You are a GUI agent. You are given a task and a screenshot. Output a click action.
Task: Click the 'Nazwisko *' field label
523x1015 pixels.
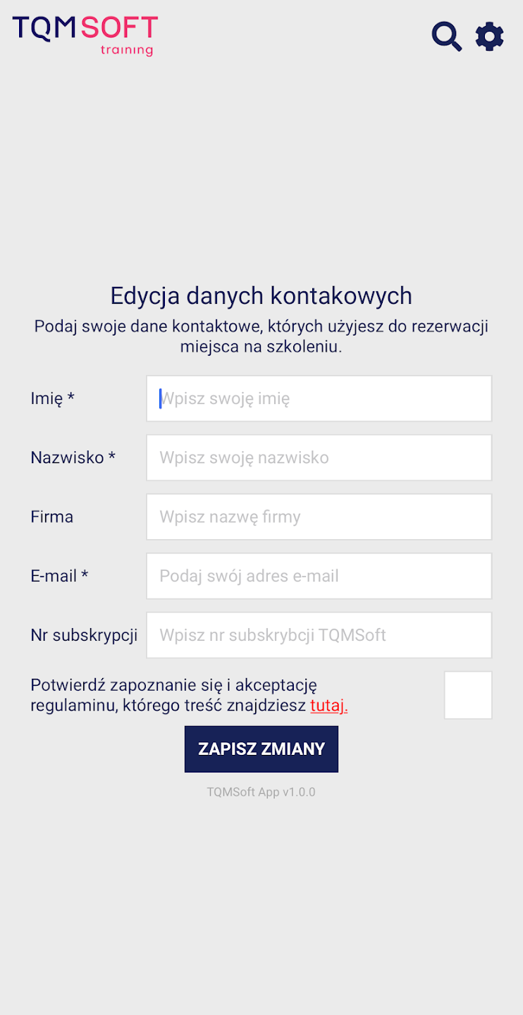coord(73,457)
